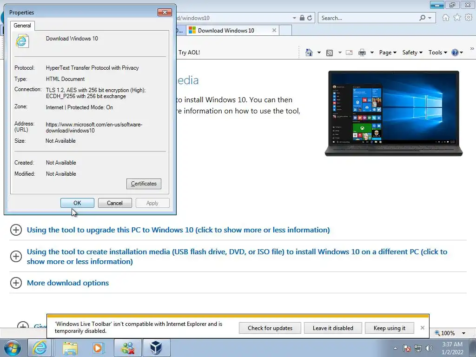Click Check for updates in notification bar
The width and height of the screenshot is (476, 357).
[270, 328]
